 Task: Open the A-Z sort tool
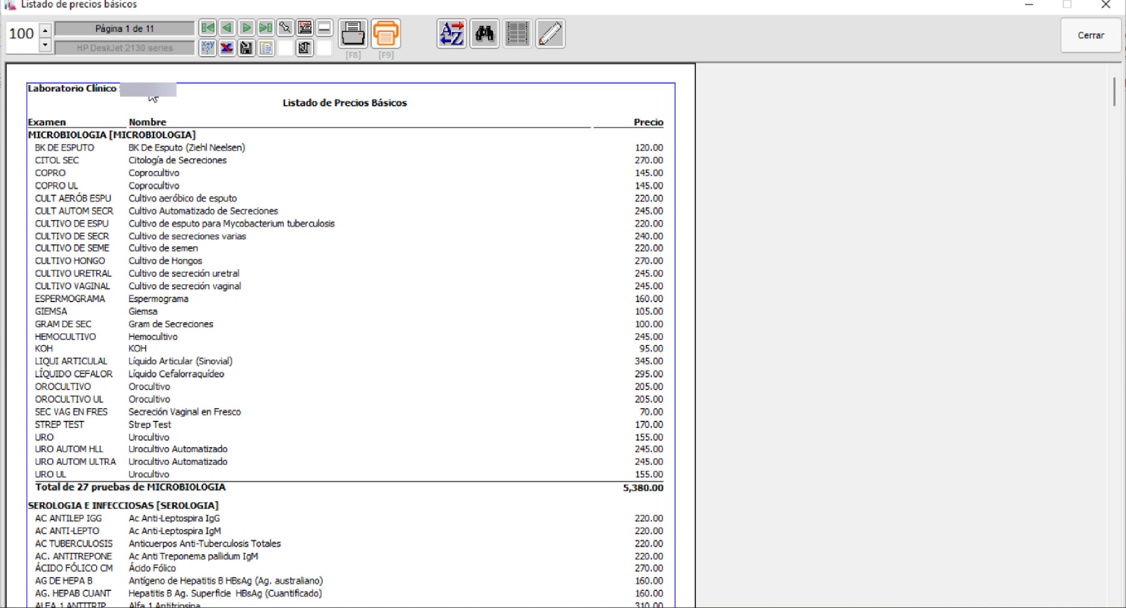click(452, 34)
